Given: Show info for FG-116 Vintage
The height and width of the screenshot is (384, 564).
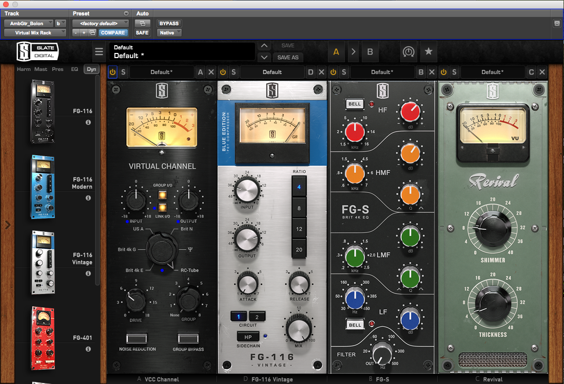Looking at the screenshot, I should pyautogui.click(x=88, y=273).
